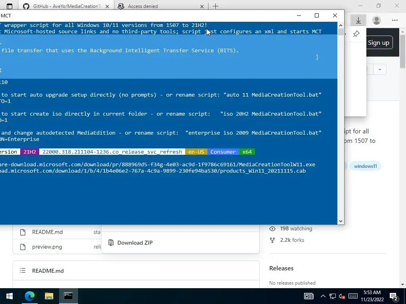Pin the downloads panel
Viewport: 406px width, 304px height.
click(356, 34)
